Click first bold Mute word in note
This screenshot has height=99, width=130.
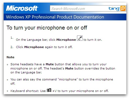click(x=50, y=64)
